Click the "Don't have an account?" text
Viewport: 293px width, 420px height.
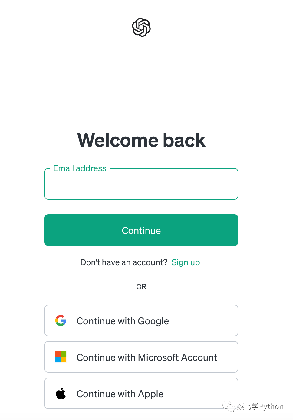124,262
